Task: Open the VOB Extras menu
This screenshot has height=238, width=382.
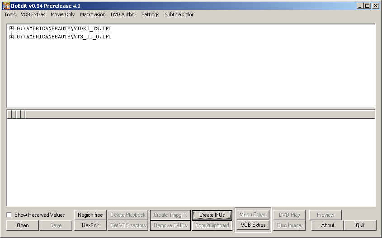Action: point(33,14)
